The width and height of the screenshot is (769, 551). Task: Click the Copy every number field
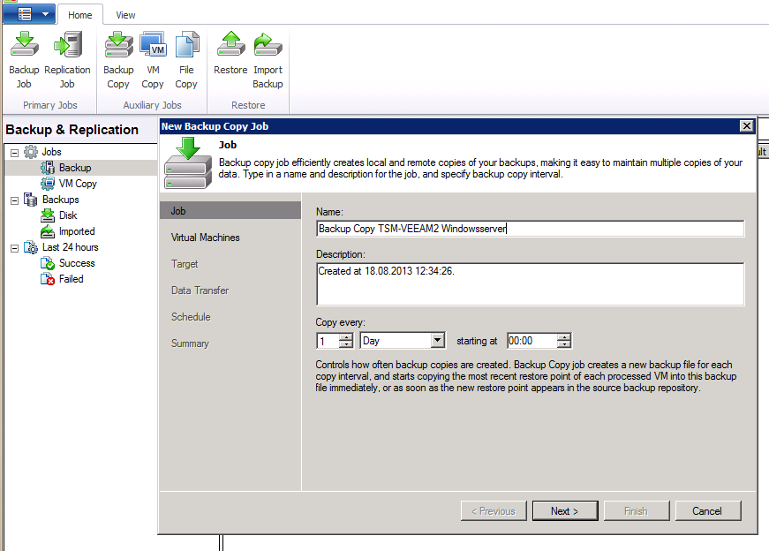pos(328,341)
